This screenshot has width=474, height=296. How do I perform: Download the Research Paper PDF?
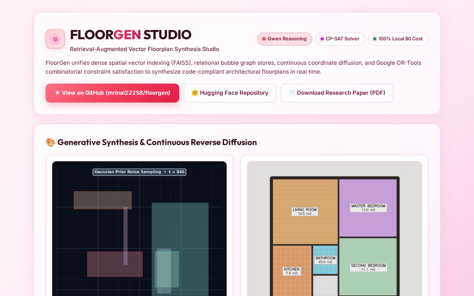[337, 93]
